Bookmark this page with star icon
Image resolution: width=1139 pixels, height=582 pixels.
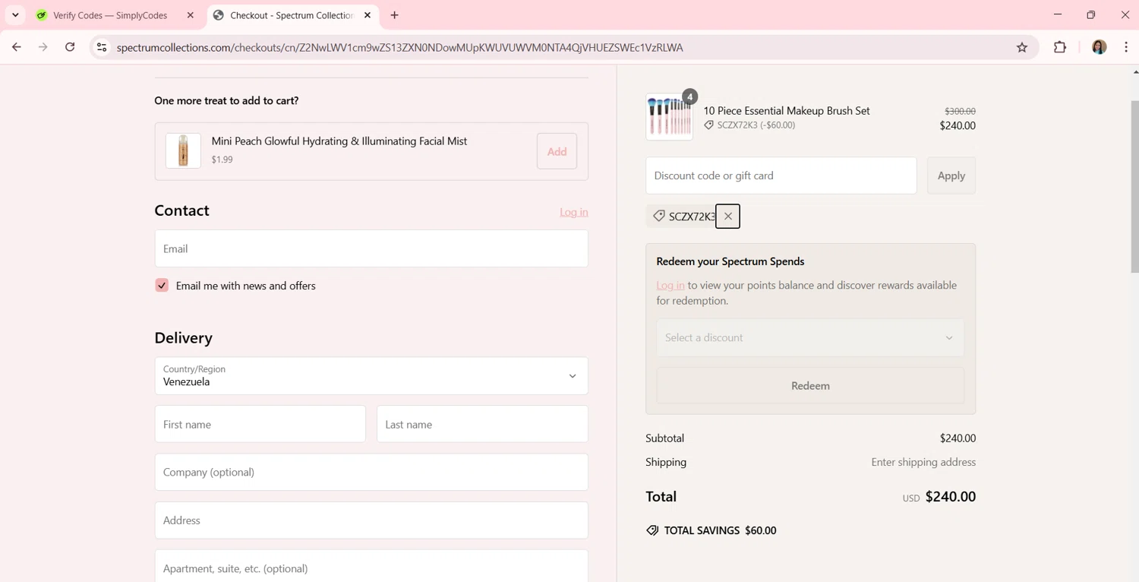point(1022,47)
